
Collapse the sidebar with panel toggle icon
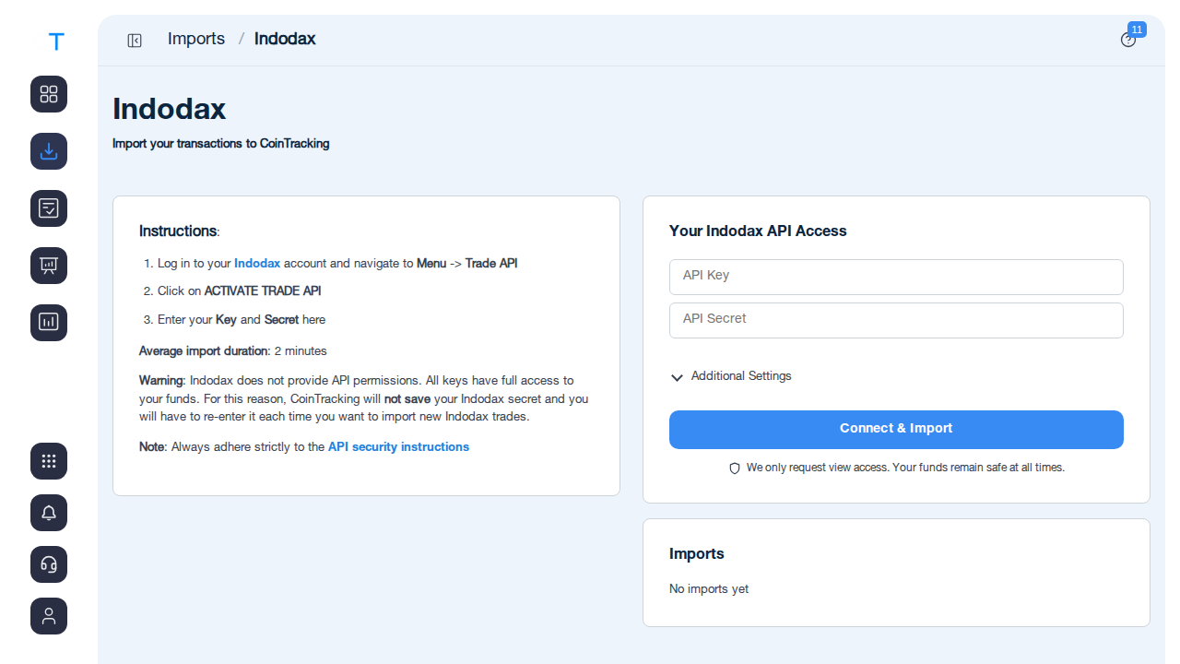135,40
